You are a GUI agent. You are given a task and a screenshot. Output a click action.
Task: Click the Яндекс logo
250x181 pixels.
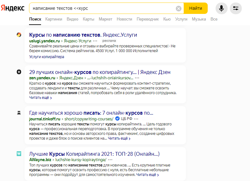pos(13,8)
